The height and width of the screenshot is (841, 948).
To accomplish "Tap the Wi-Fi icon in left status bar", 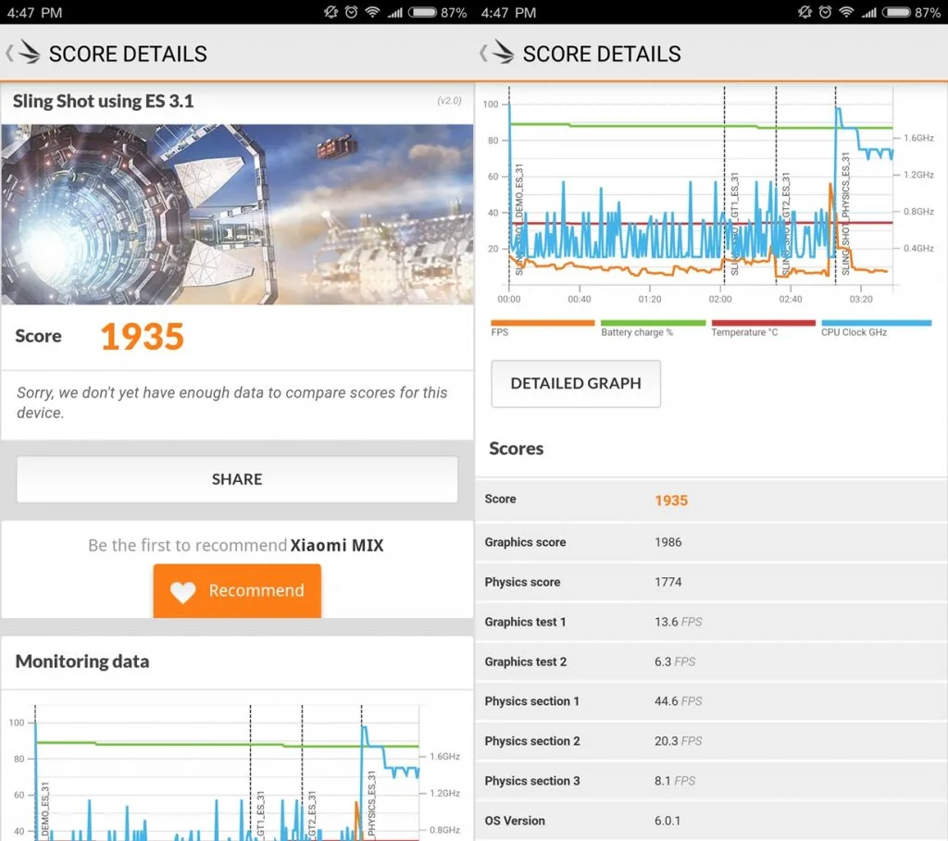I will coord(372,12).
